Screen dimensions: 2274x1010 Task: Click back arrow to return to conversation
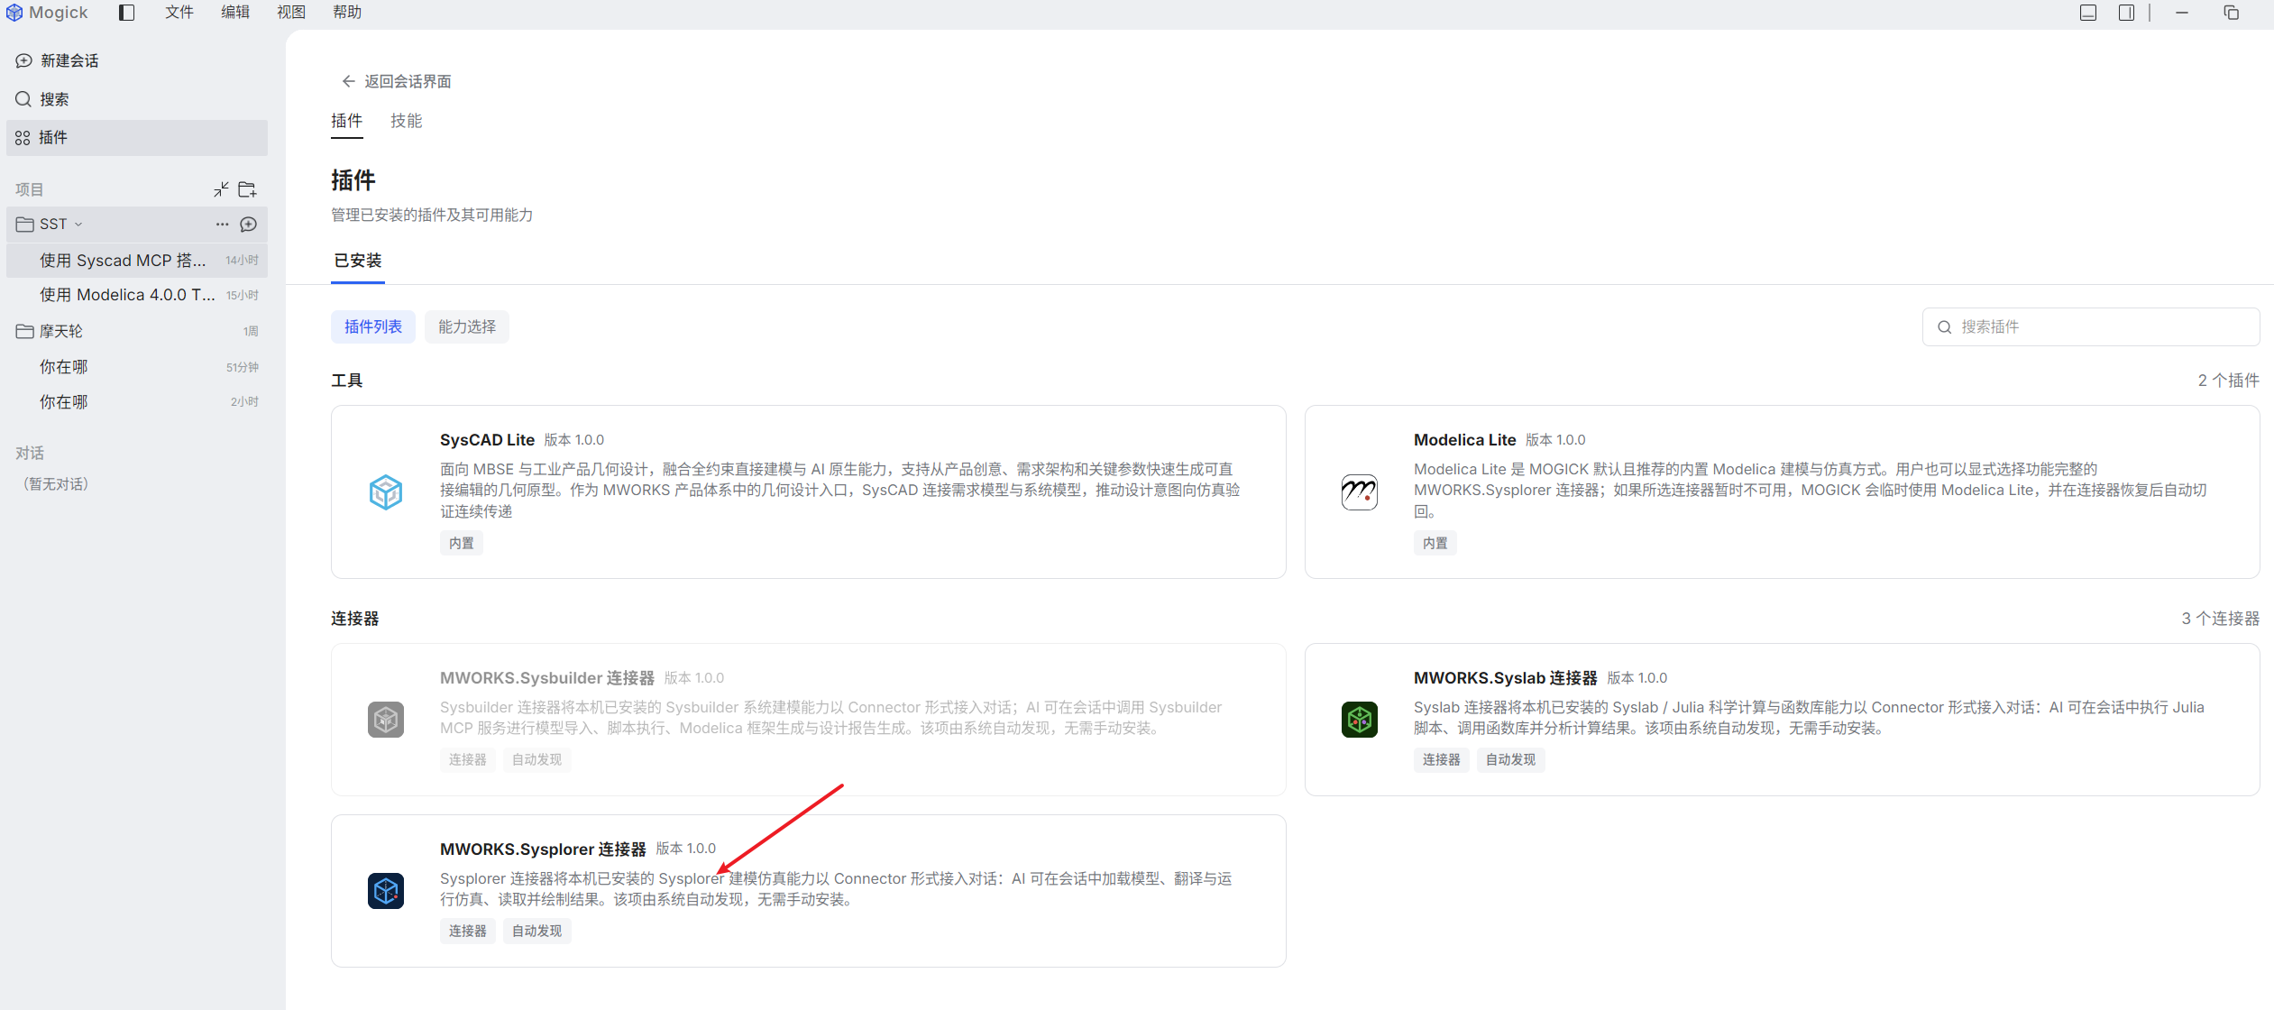pos(348,81)
